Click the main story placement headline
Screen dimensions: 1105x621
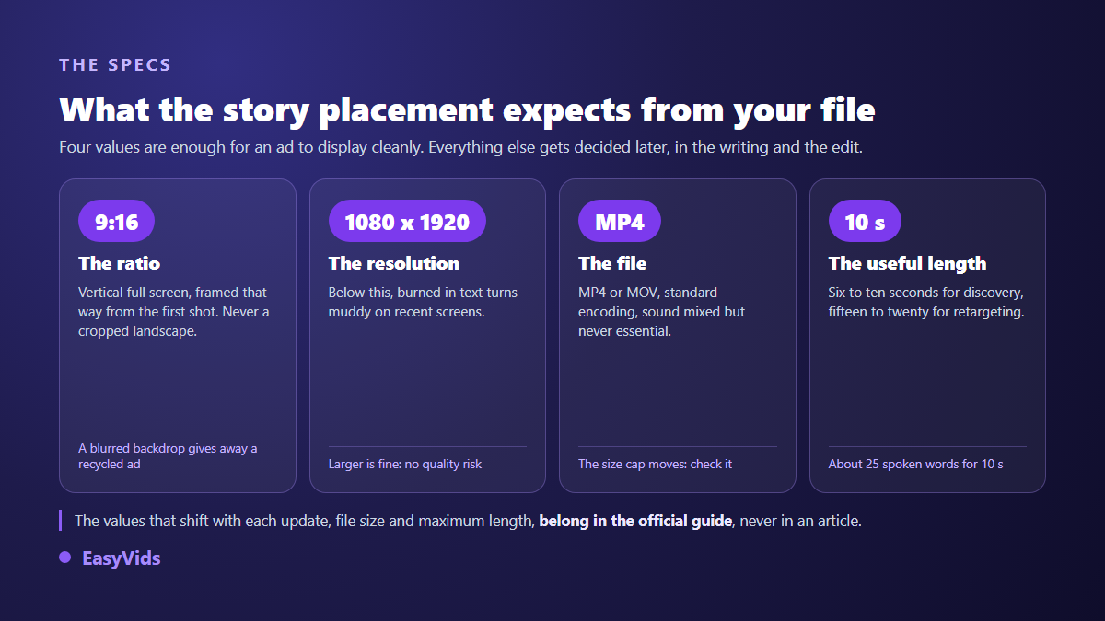tap(467, 109)
